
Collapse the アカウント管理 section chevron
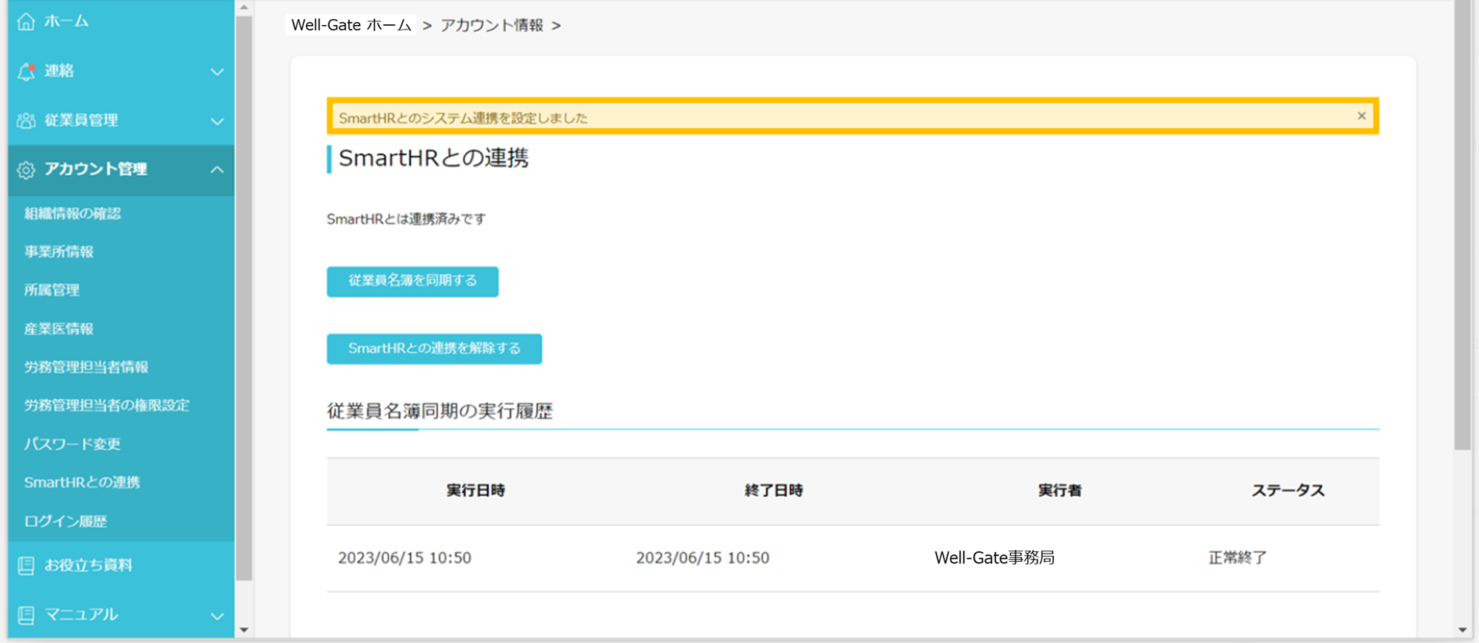(217, 170)
